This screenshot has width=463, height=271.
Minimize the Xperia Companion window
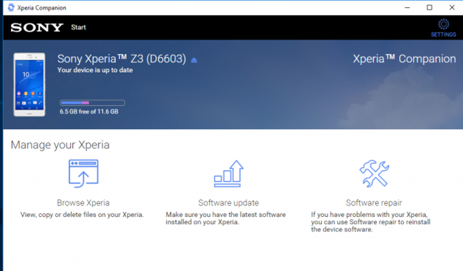(x=406, y=8)
